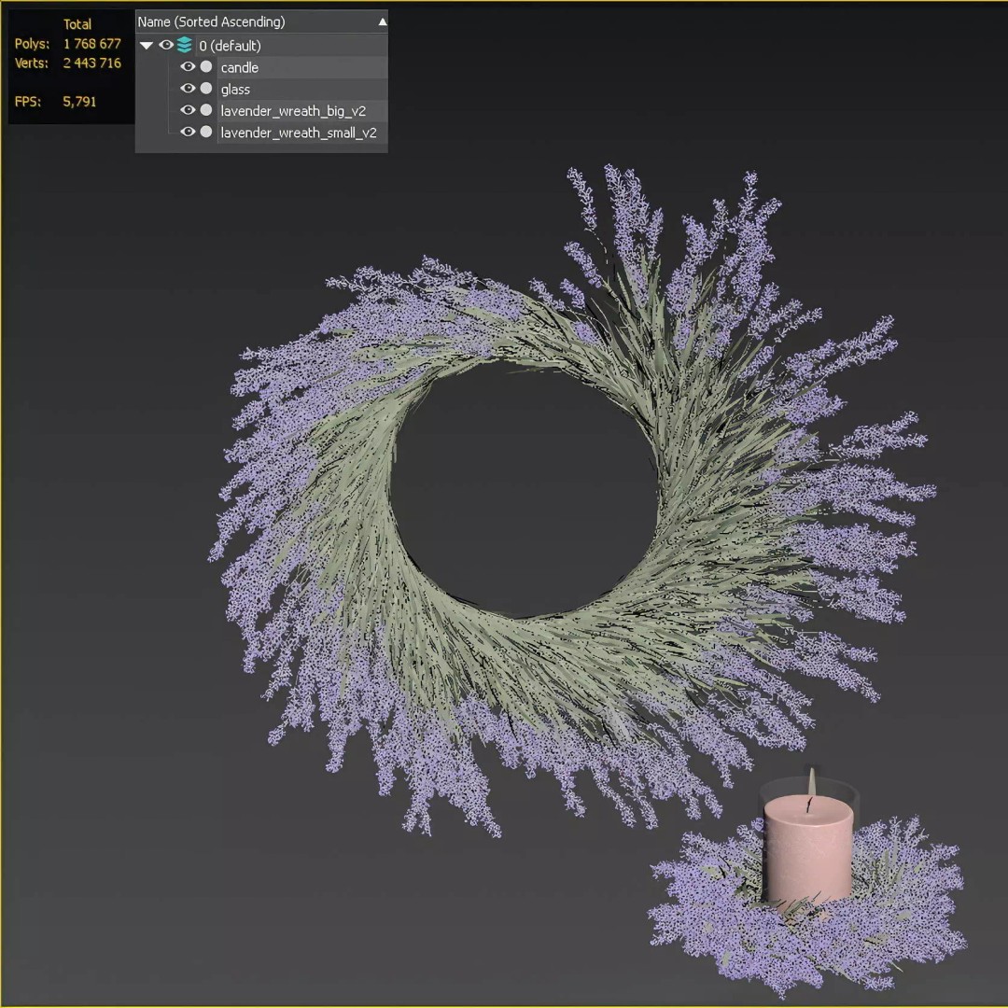This screenshot has height=1008, width=1008.
Task: Click the layer stack icon of 0 (default)
Action: click(185, 45)
